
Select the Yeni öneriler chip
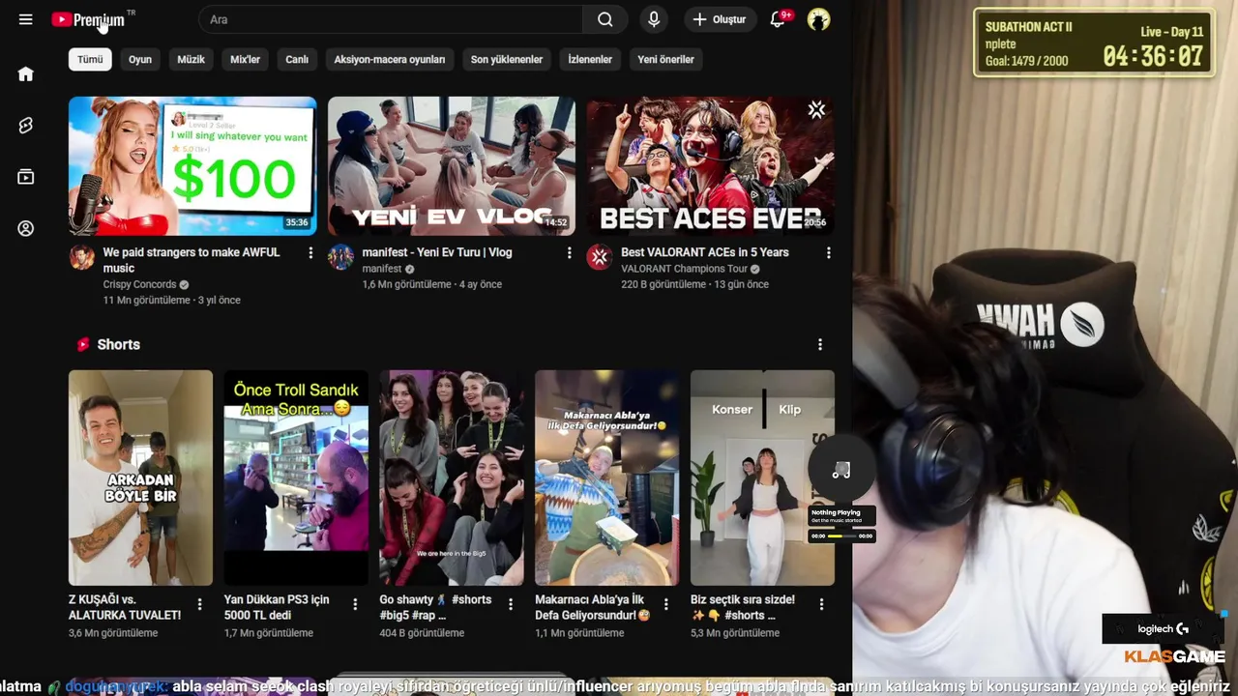665,59
